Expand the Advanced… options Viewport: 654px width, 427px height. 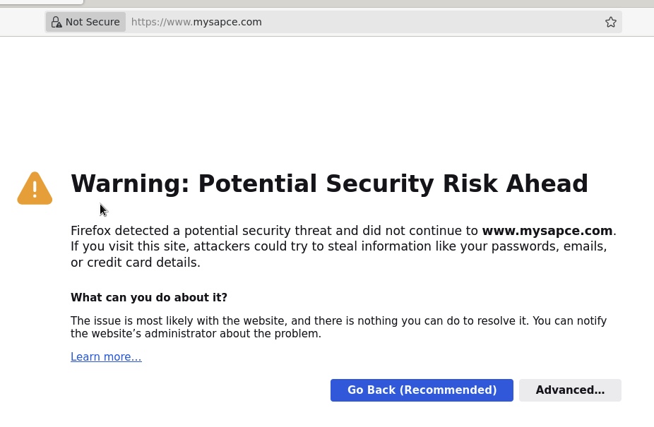click(570, 390)
